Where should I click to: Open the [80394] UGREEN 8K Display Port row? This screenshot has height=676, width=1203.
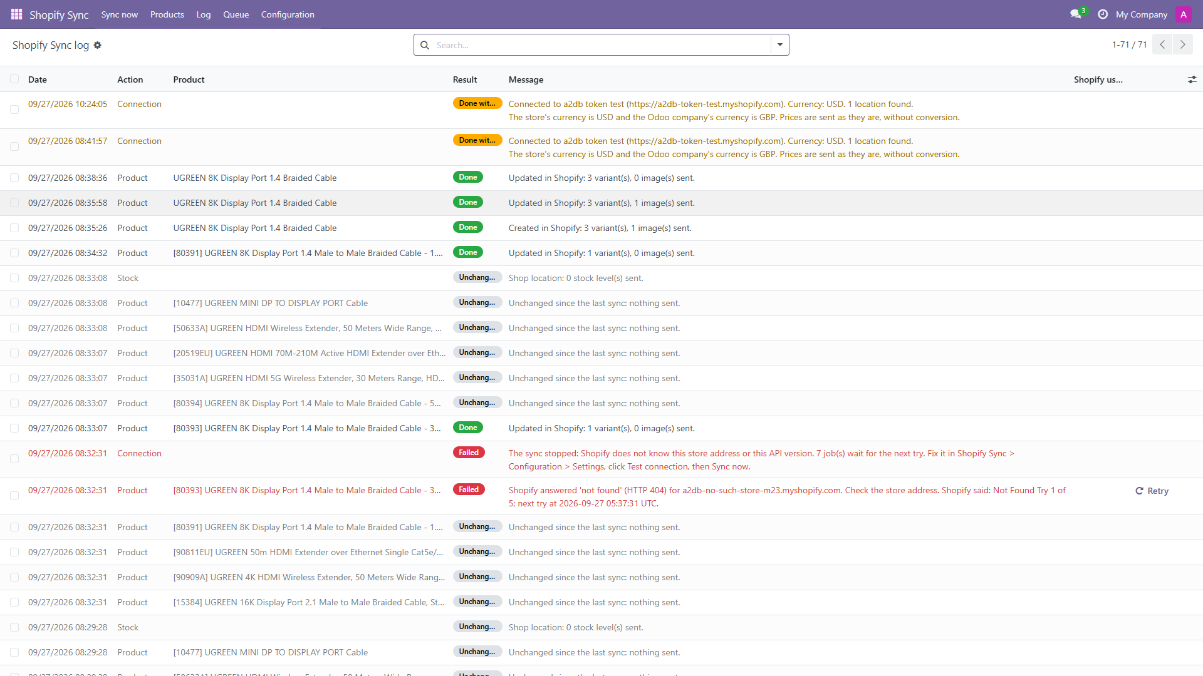601,403
